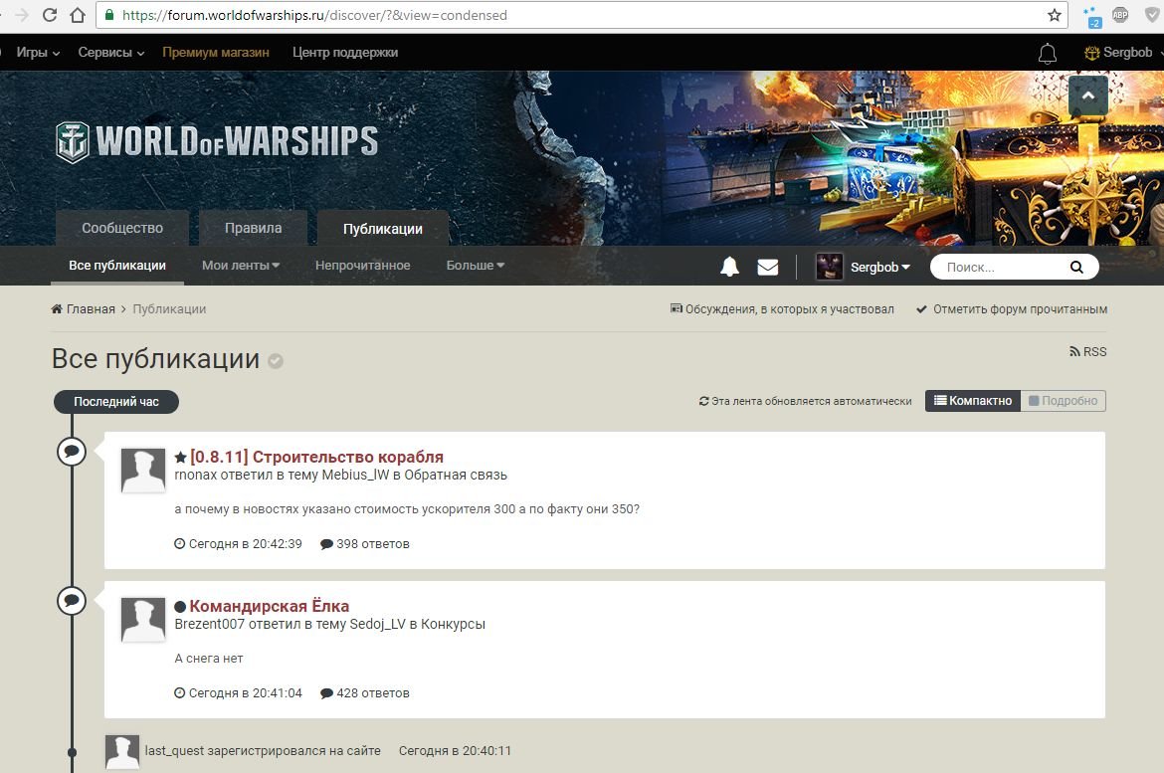Click the unread dot before Командирская Ёлка
Viewport: 1164px width, 773px height.
coord(180,607)
